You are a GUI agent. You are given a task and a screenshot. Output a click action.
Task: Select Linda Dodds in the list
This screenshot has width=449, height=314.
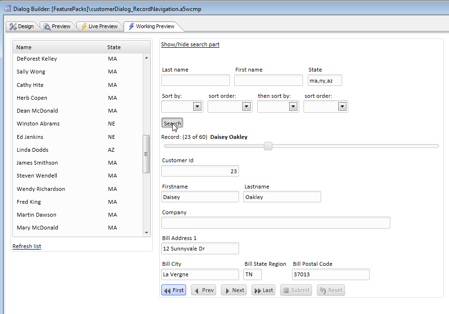pyautogui.click(x=78, y=150)
